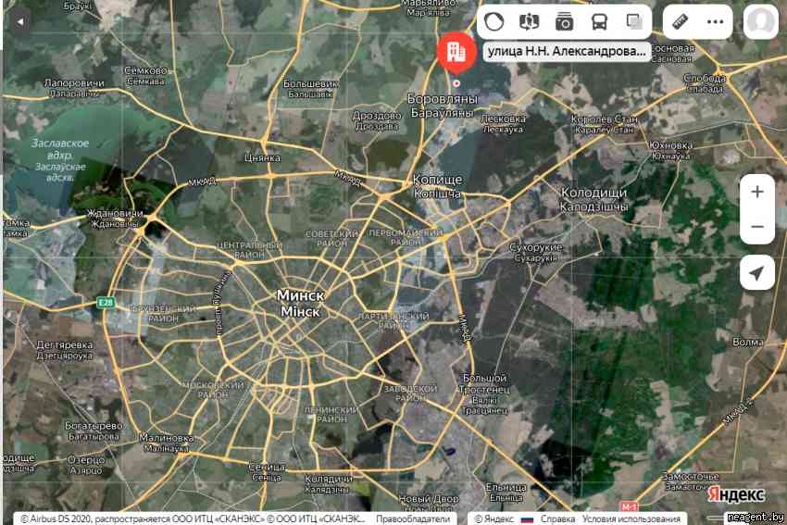
Task: Click the Минск city label
Action: 301,295
